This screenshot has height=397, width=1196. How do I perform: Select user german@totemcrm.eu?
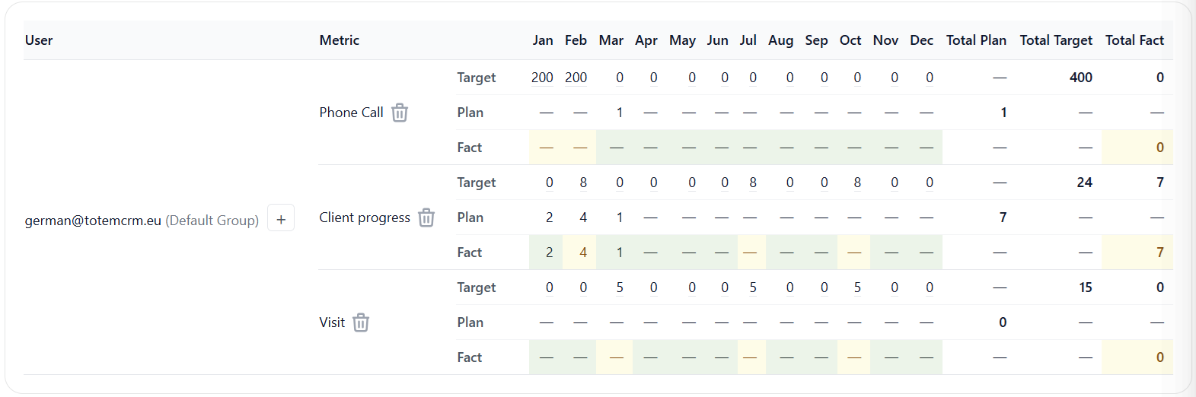click(93, 221)
